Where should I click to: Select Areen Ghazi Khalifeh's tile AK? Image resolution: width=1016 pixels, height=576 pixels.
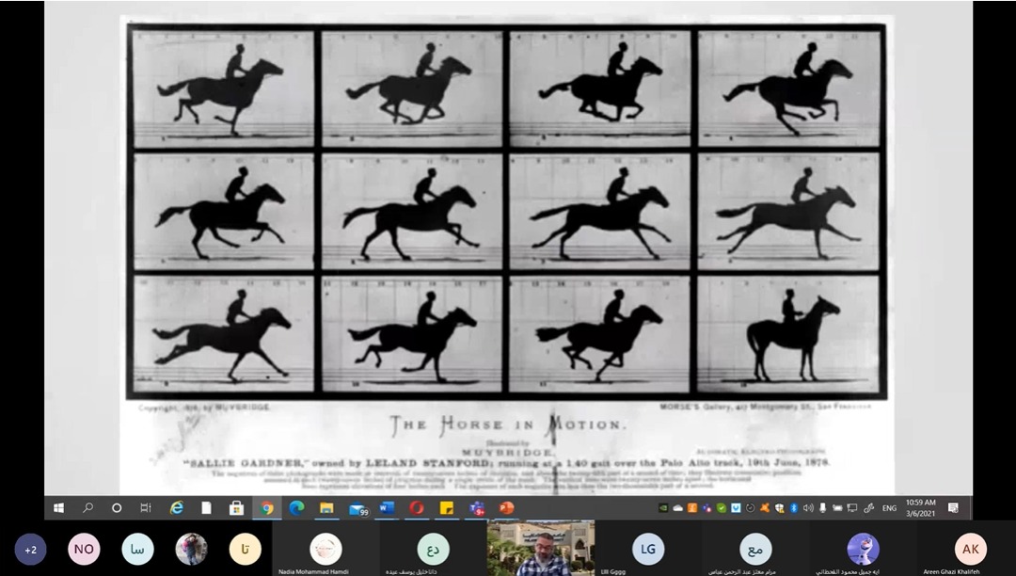[x=970, y=548]
